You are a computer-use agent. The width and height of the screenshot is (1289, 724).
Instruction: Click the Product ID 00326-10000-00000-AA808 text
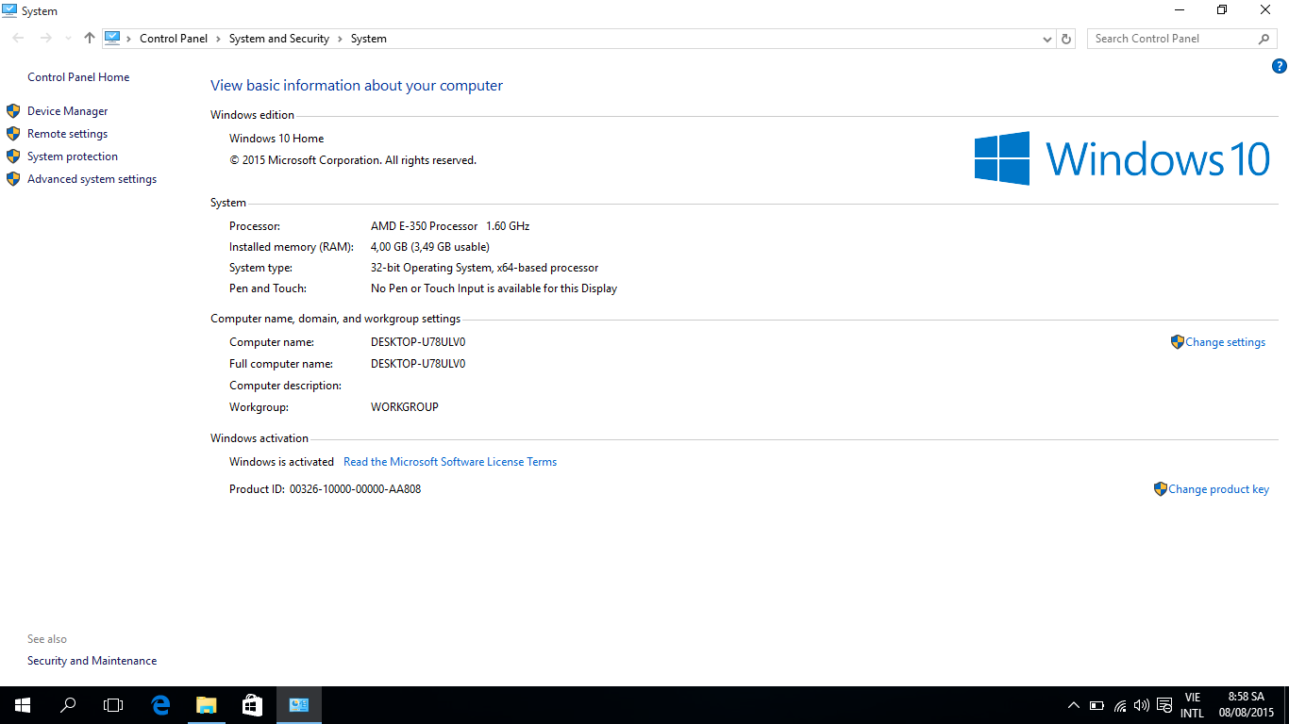point(355,489)
